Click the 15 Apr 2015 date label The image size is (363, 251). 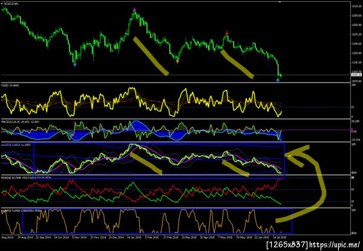click(x=208, y=237)
